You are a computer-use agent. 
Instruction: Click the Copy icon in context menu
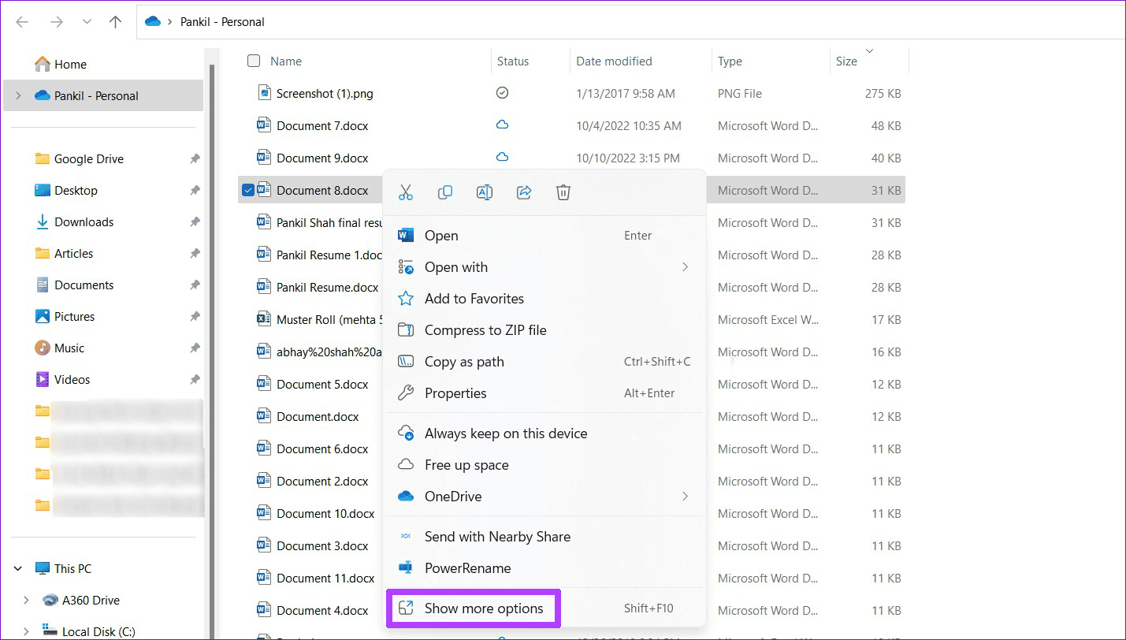445,192
